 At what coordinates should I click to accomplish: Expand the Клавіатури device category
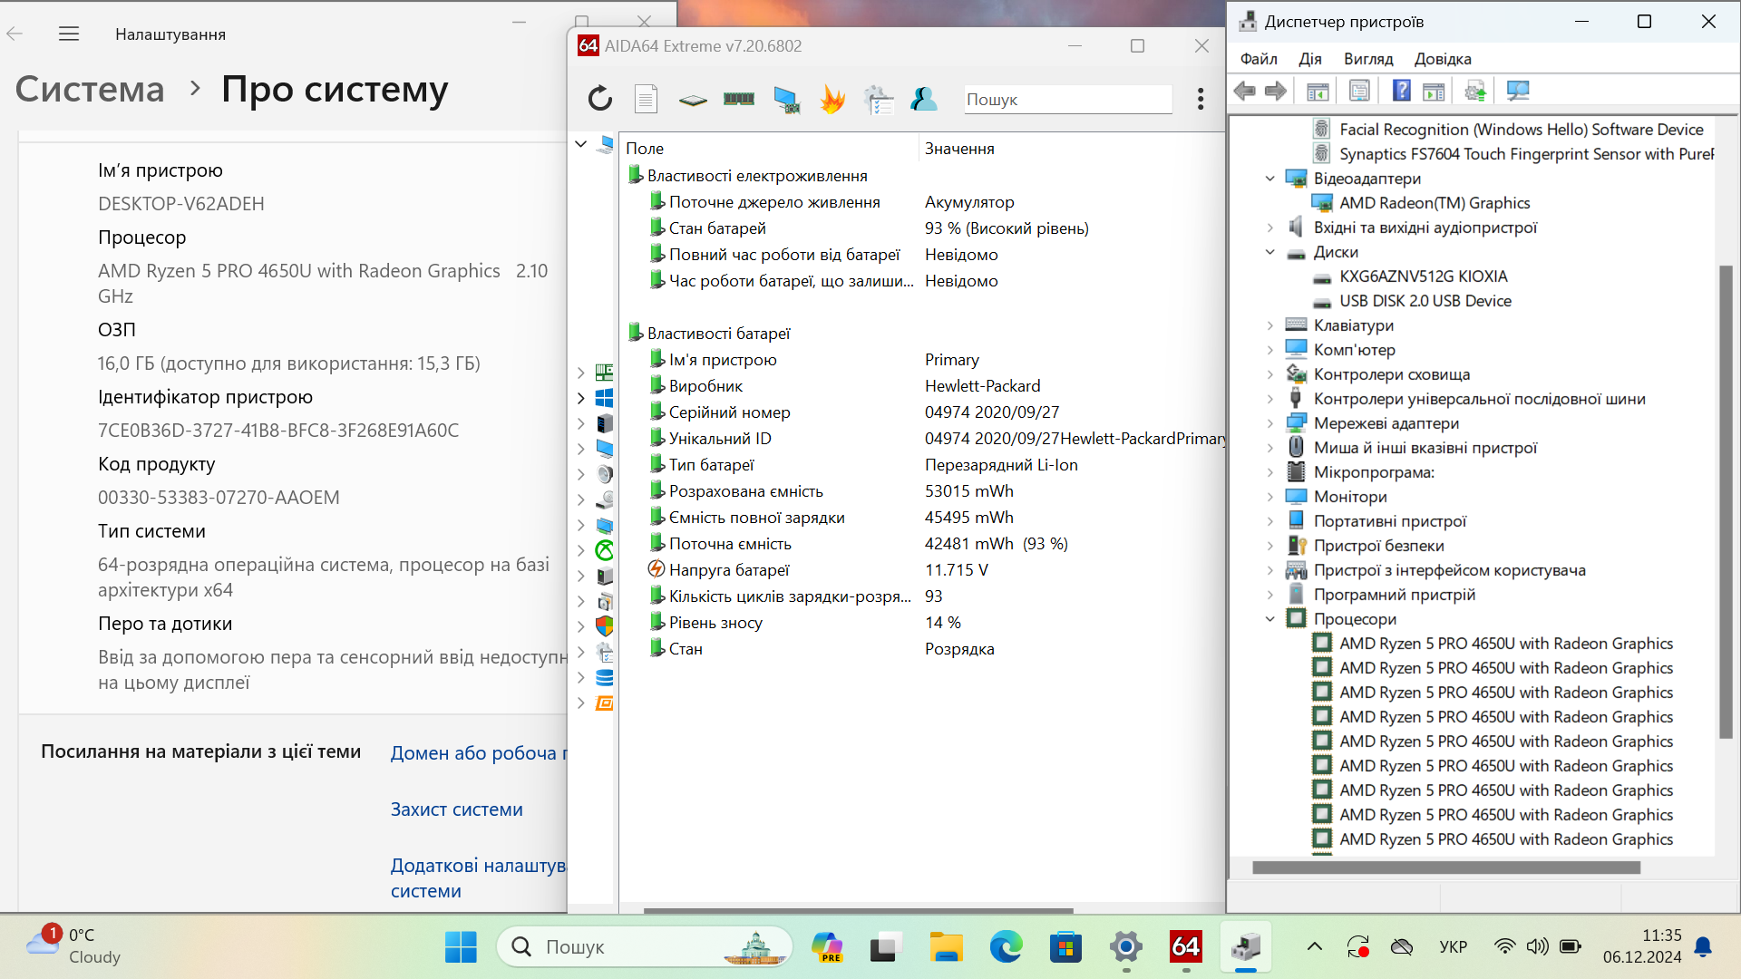coord(1269,325)
